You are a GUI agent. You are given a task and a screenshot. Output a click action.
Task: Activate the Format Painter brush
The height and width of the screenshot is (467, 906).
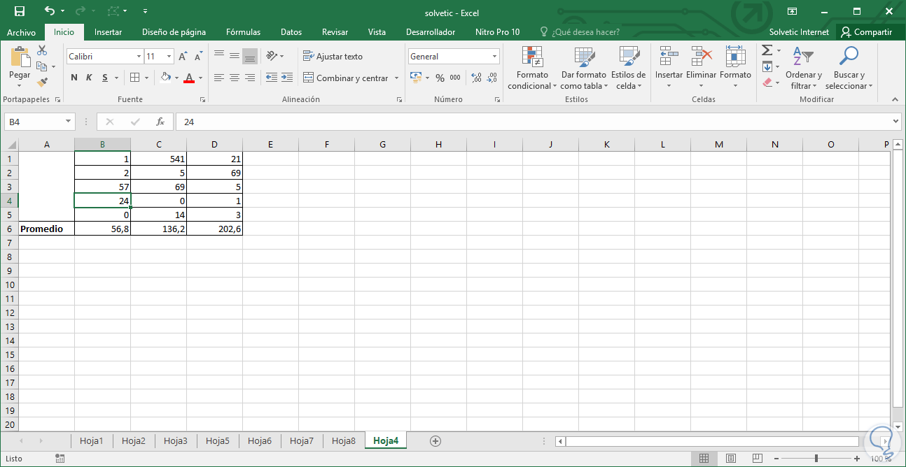click(42, 82)
